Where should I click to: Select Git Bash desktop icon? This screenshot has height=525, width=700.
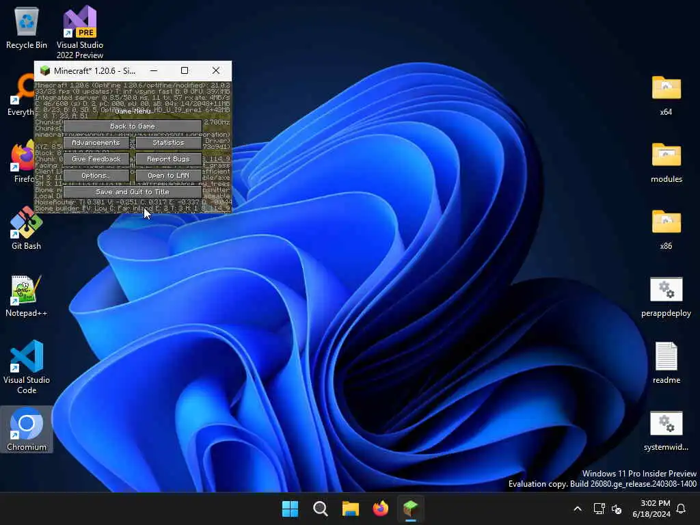pos(27,228)
